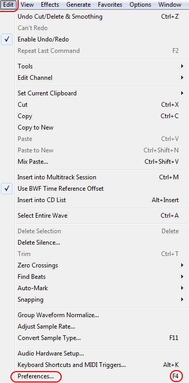Choose Undo Cut/Delete & Smoothing
189x383 pixels.
click(98, 17)
